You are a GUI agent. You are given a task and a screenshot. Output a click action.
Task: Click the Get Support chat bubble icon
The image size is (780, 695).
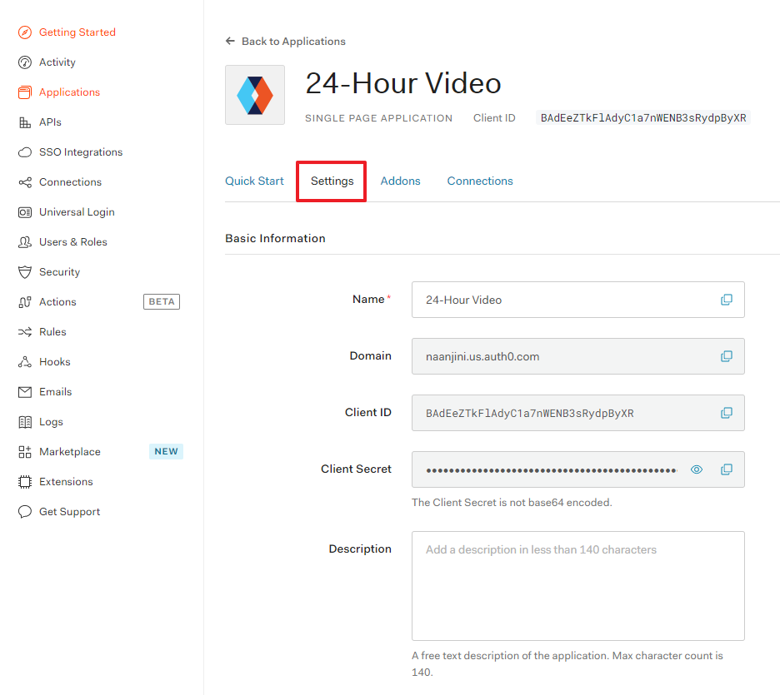(x=25, y=512)
